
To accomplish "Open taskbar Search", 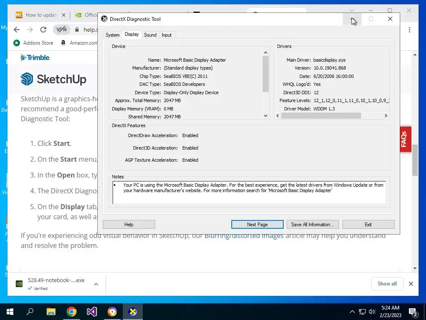I will pos(30,312).
